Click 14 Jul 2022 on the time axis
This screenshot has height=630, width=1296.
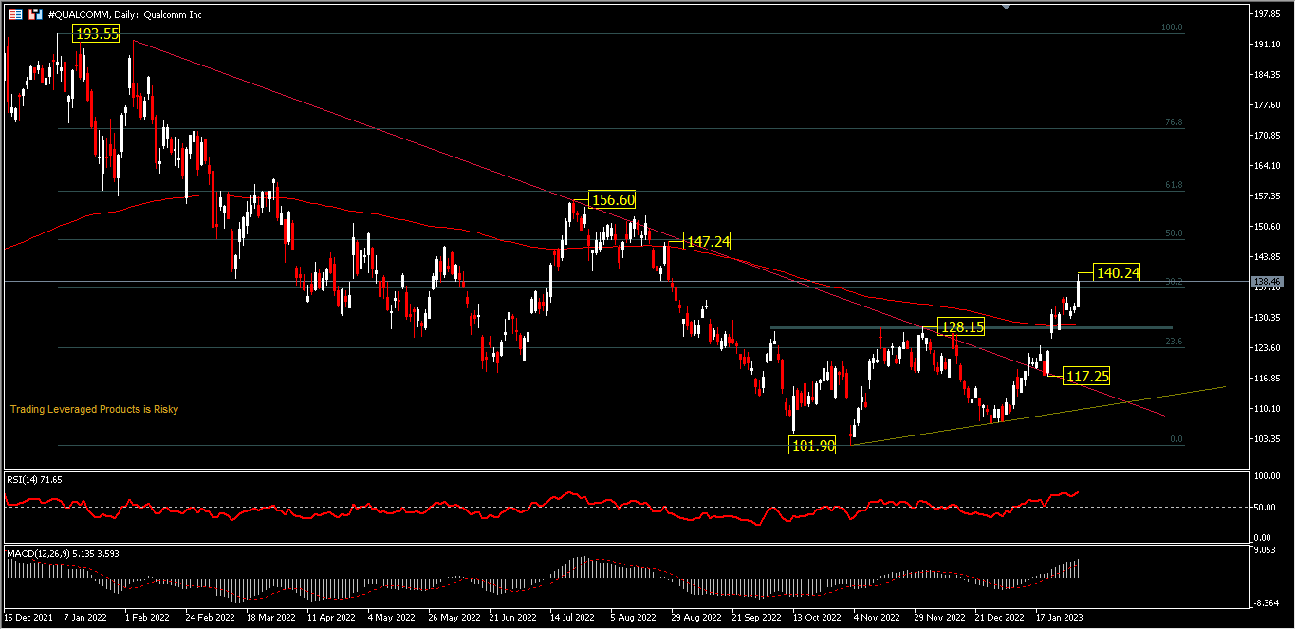tap(573, 616)
